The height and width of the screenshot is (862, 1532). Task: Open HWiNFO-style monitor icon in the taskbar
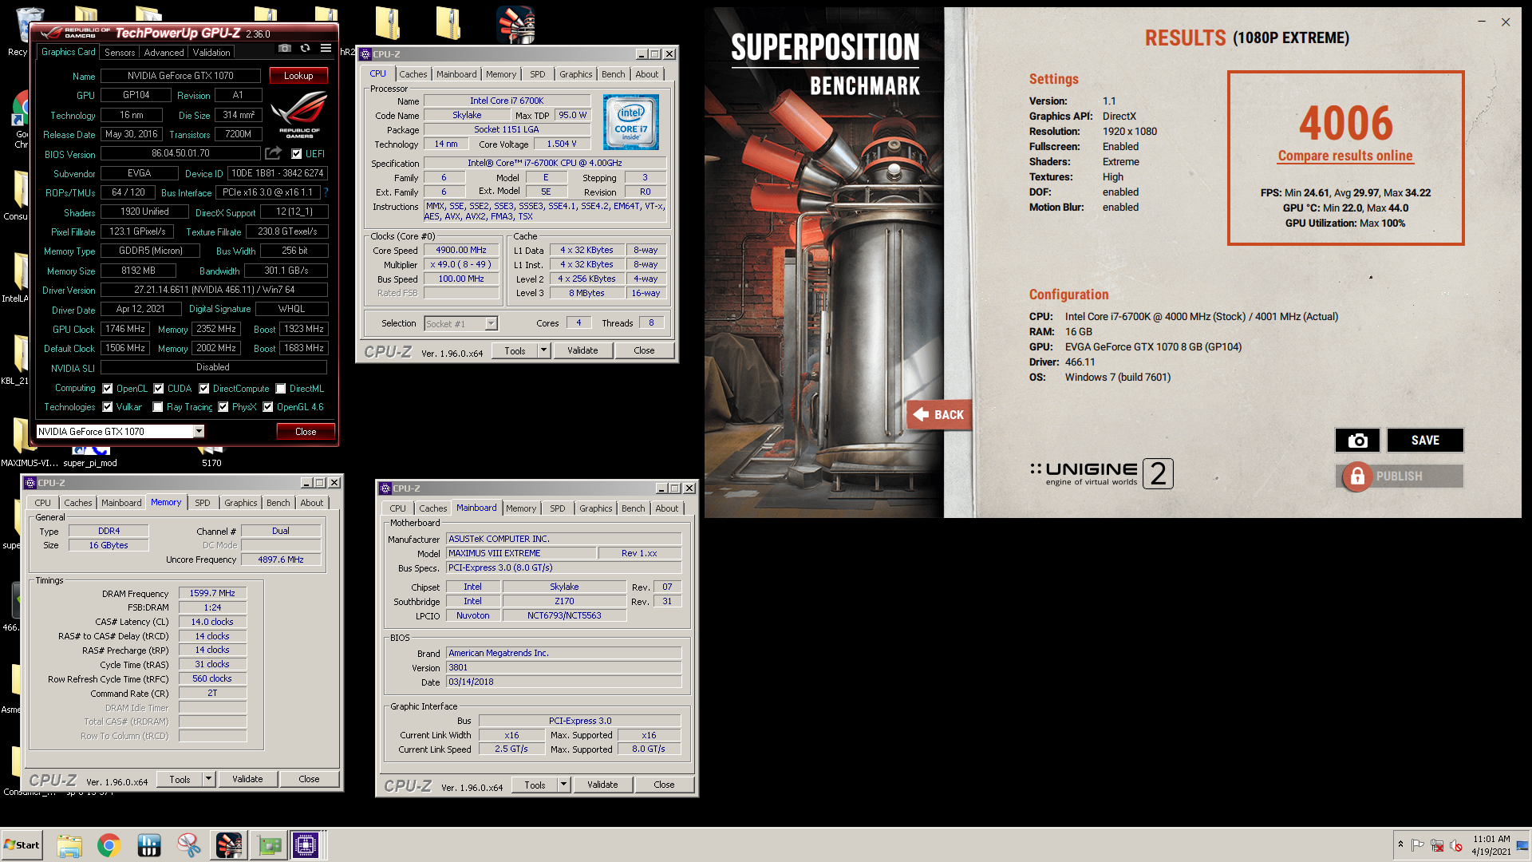pos(149,845)
